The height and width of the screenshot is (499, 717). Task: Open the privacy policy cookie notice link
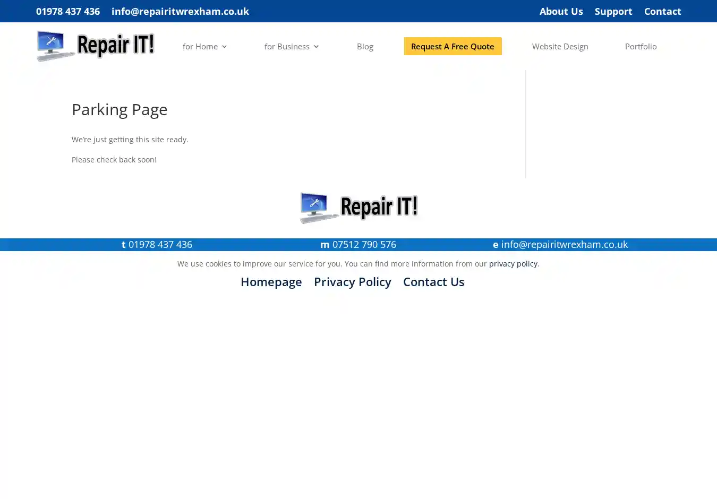(x=513, y=264)
